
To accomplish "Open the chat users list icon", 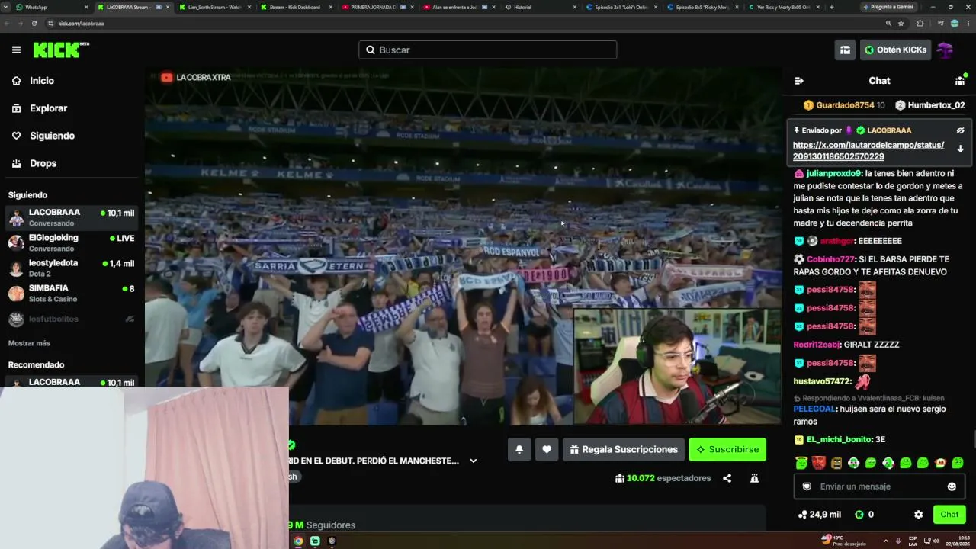I will point(960,81).
